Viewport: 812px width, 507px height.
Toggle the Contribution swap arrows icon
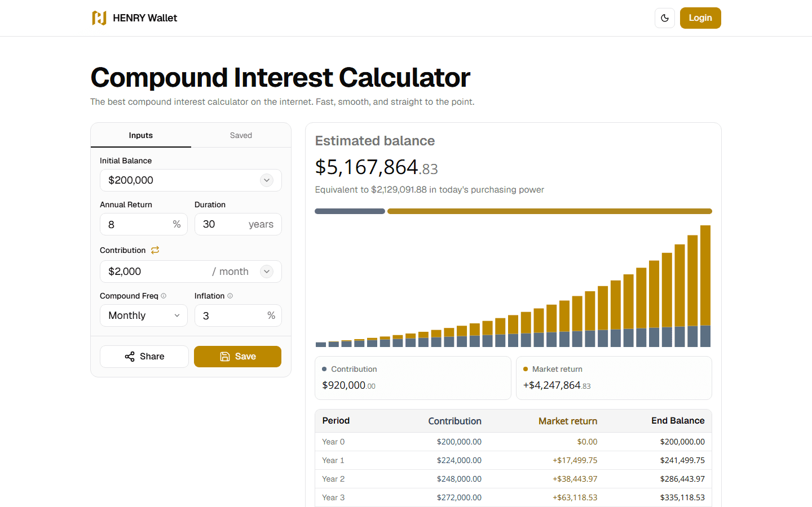click(155, 250)
